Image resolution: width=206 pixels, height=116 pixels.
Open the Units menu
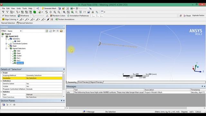click(19, 8)
